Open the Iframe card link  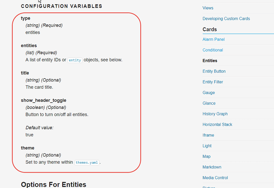[208, 135]
